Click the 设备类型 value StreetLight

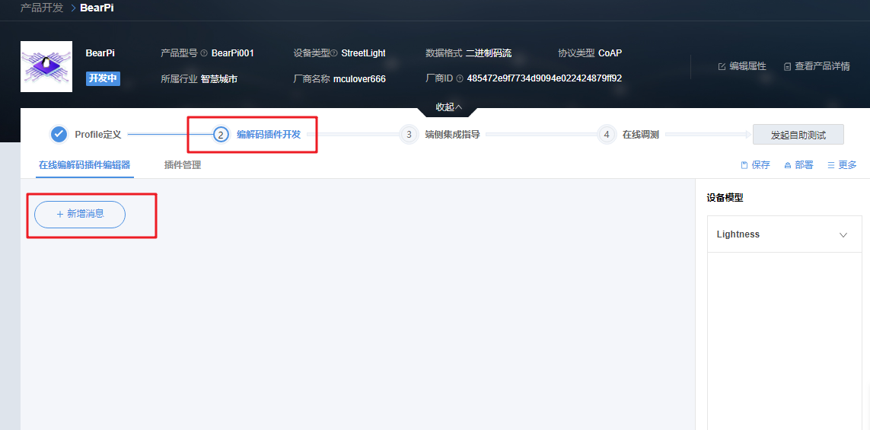click(x=363, y=53)
